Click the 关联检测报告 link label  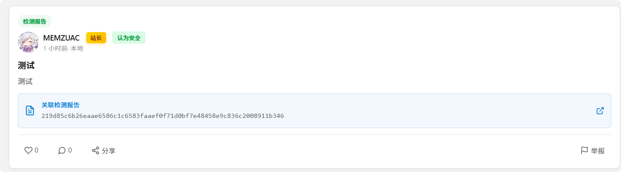[x=60, y=105]
